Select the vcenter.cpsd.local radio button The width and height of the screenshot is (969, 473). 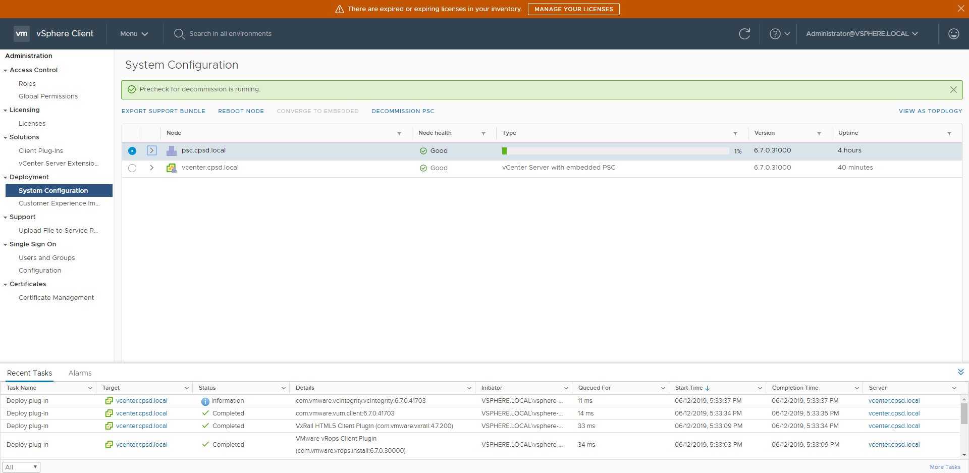click(132, 168)
